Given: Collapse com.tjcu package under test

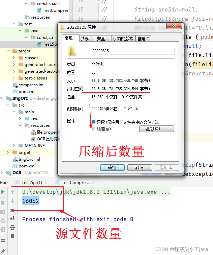Looking at the screenshot, I should click(x=26, y=38).
